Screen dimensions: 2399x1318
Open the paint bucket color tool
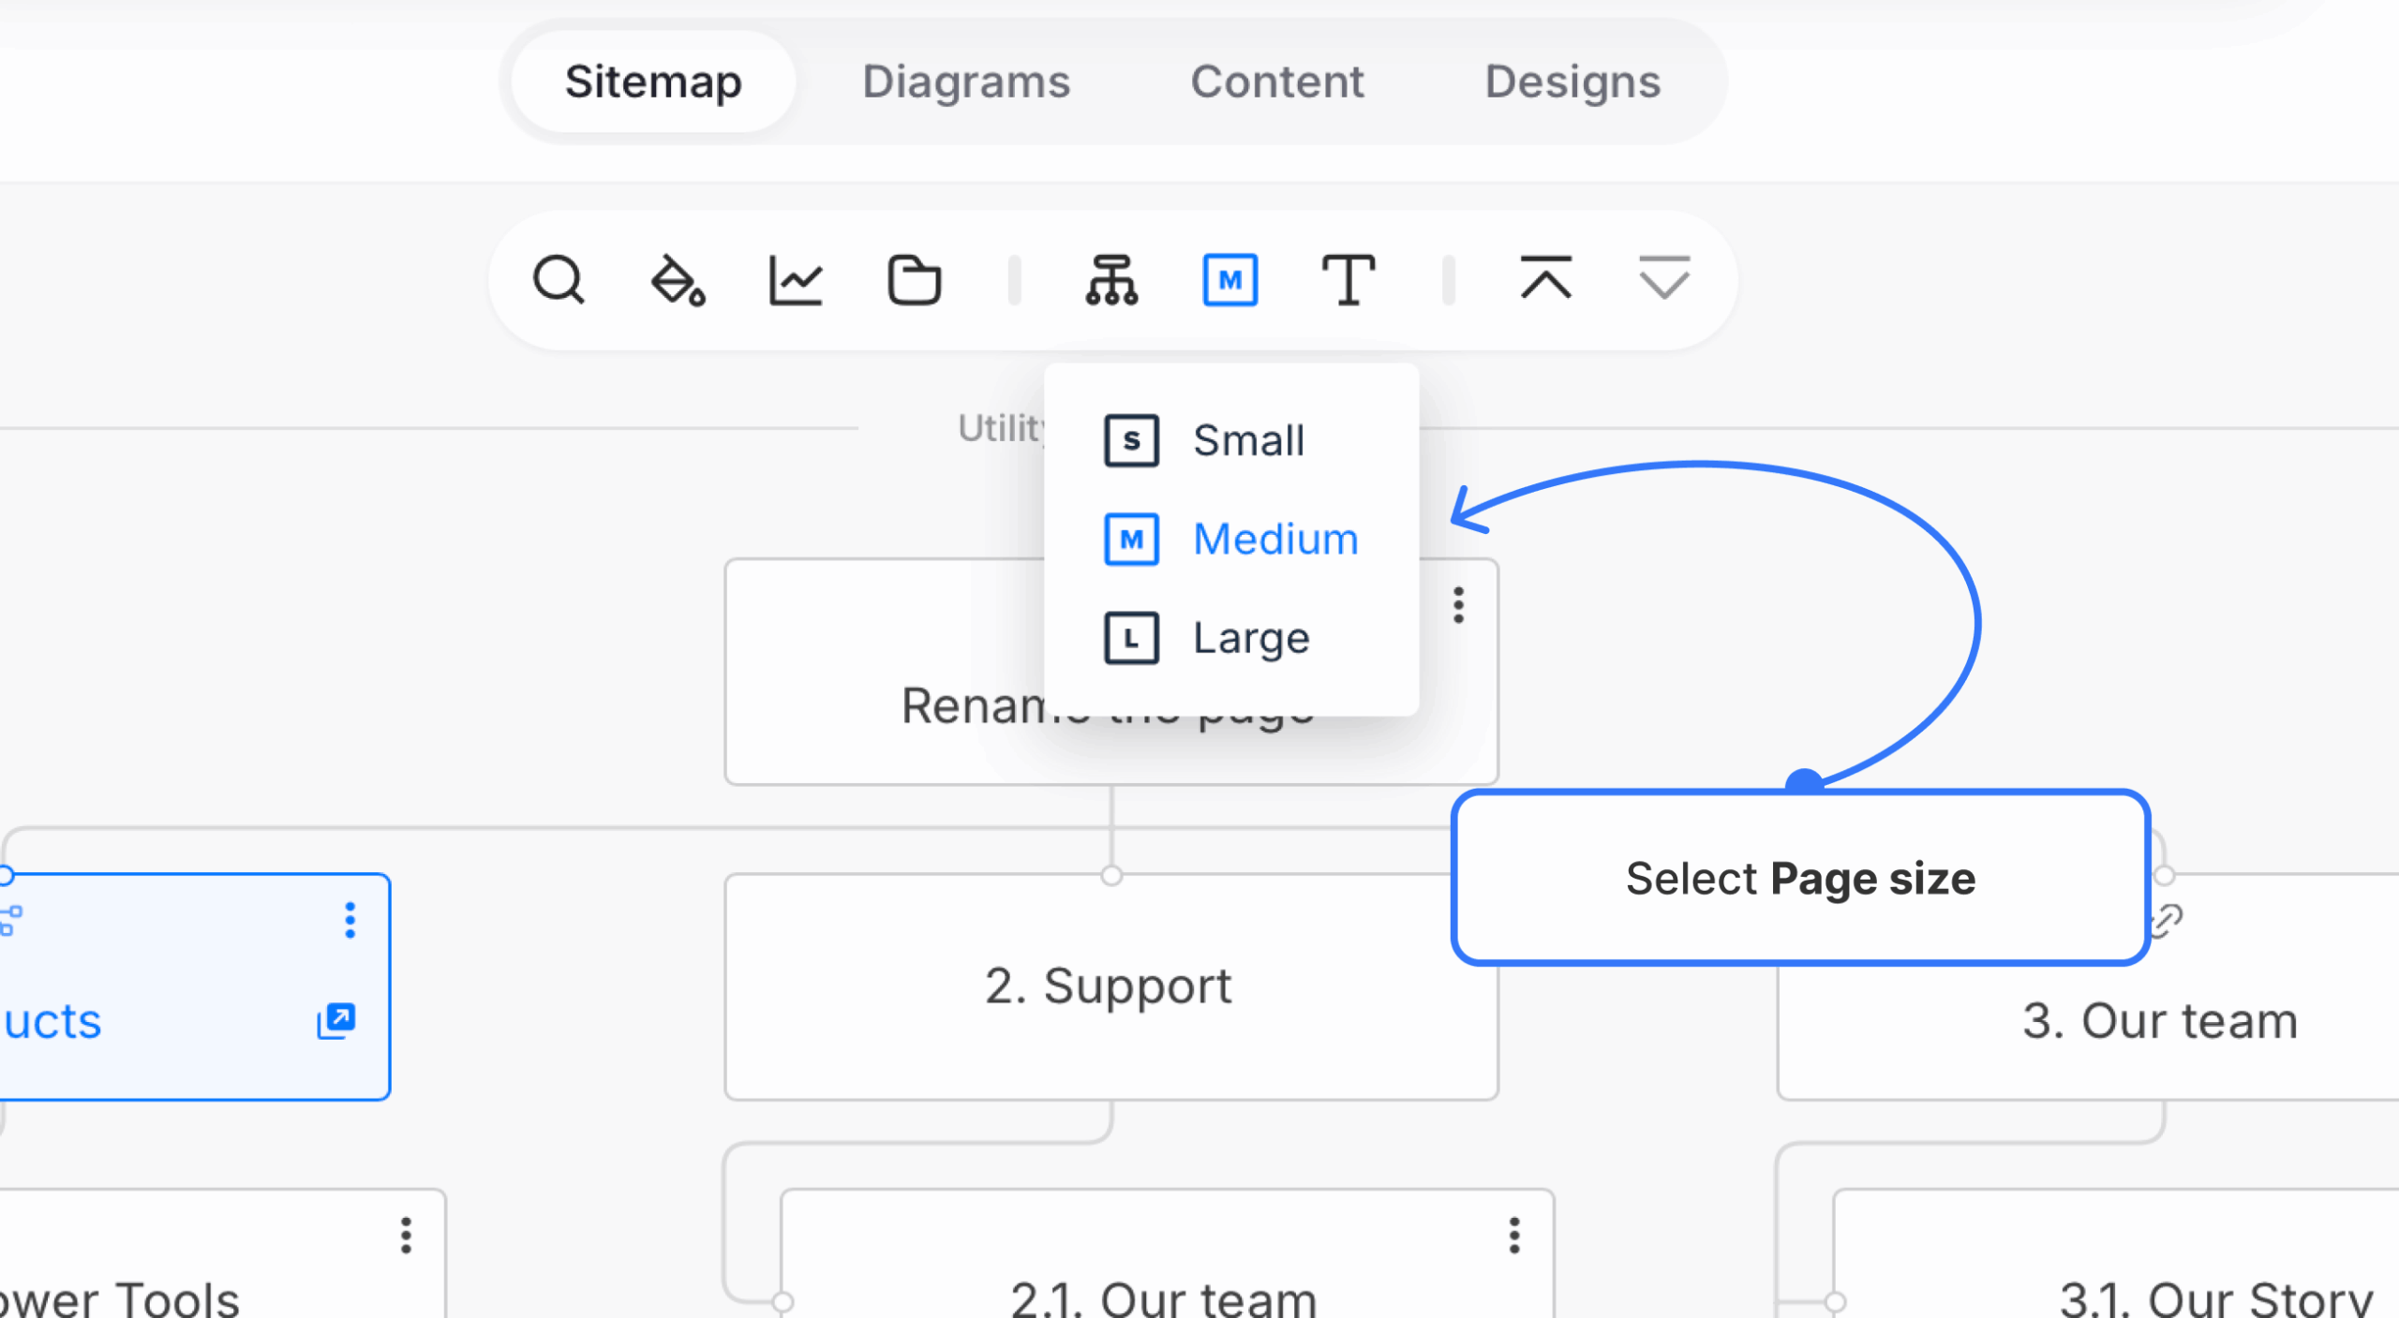tap(678, 280)
